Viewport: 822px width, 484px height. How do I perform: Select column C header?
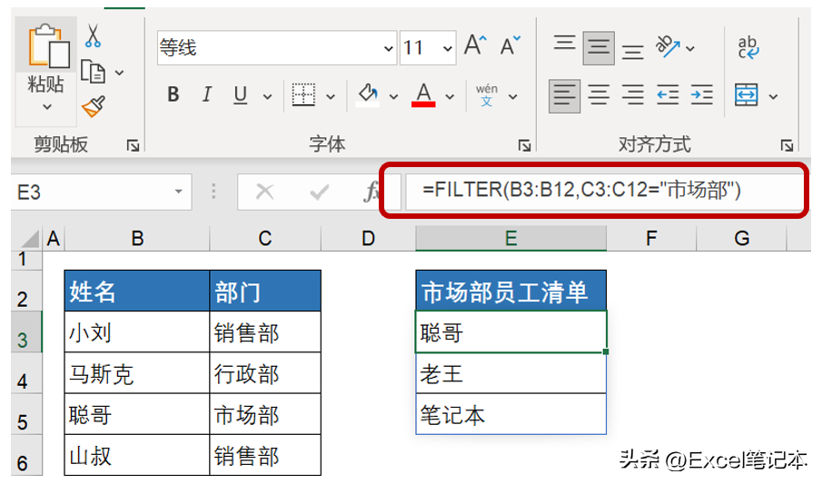[x=265, y=239]
